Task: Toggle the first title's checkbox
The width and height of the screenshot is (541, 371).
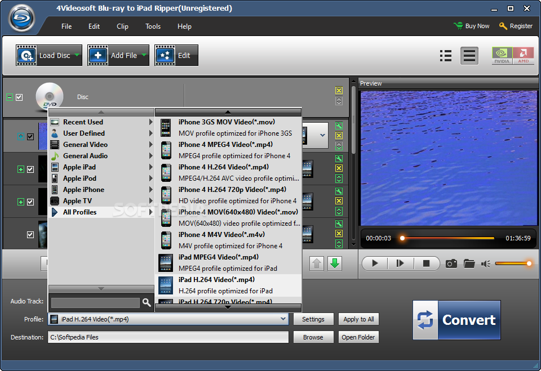Action: pyautogui.click(x=30, y=137)
